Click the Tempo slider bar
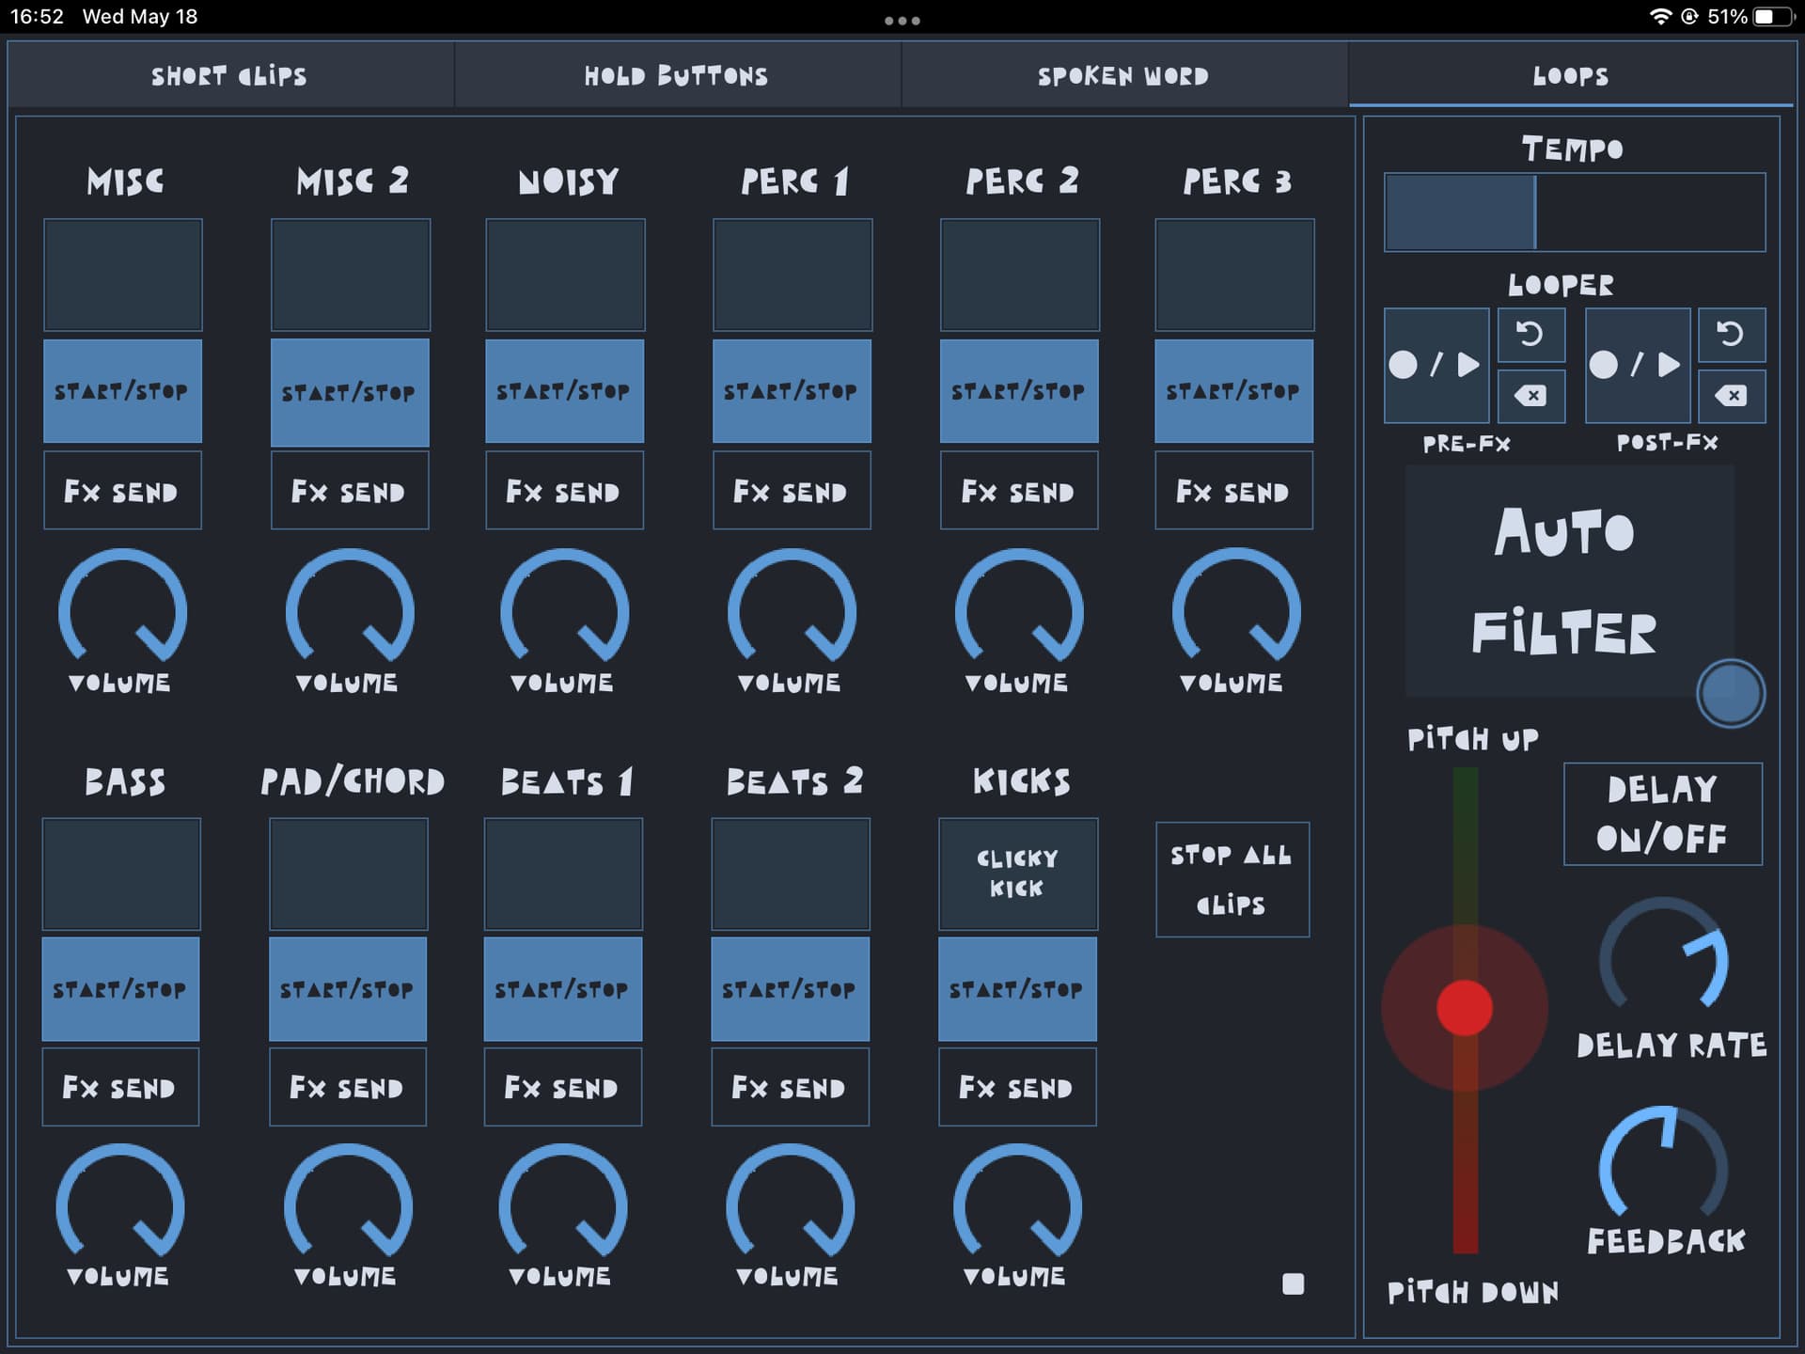 [x=1574, y=213]
